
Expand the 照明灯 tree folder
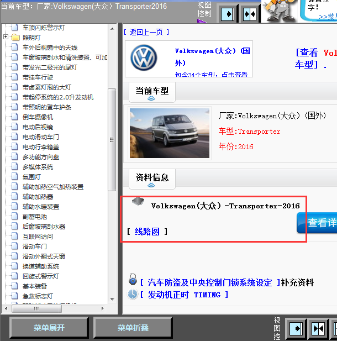(x=6, y=37)
